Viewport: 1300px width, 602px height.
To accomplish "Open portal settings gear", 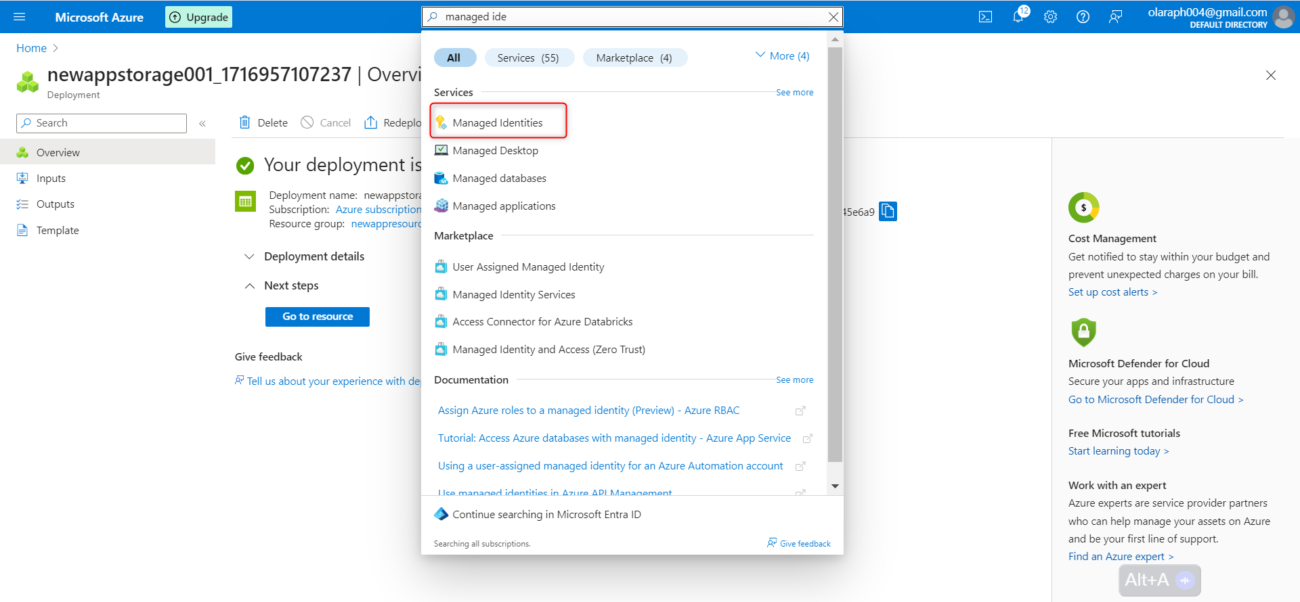I will 1050,17.
